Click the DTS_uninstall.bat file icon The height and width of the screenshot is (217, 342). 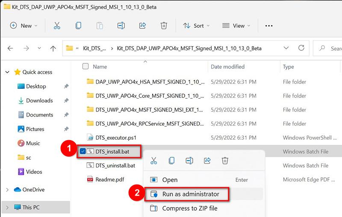(x=90, y=165)
